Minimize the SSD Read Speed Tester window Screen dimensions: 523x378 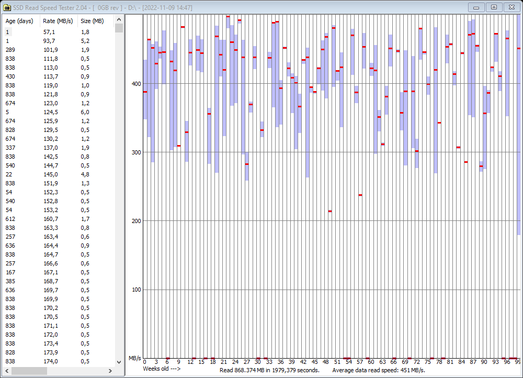coord(476,7)
